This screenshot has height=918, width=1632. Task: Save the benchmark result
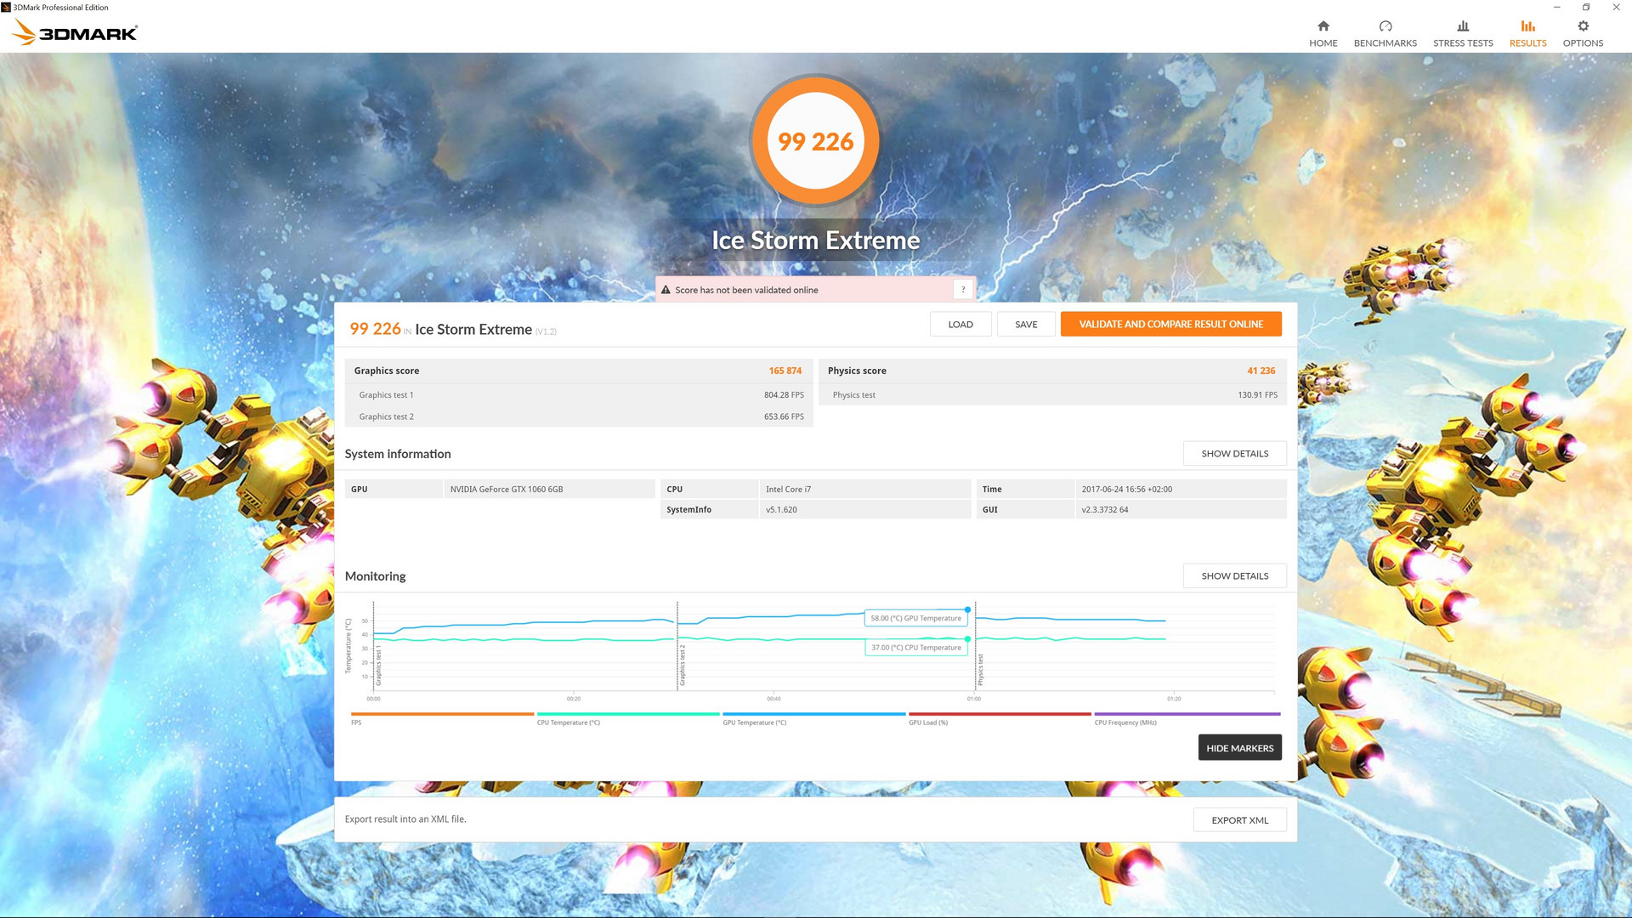(1026, 325)
